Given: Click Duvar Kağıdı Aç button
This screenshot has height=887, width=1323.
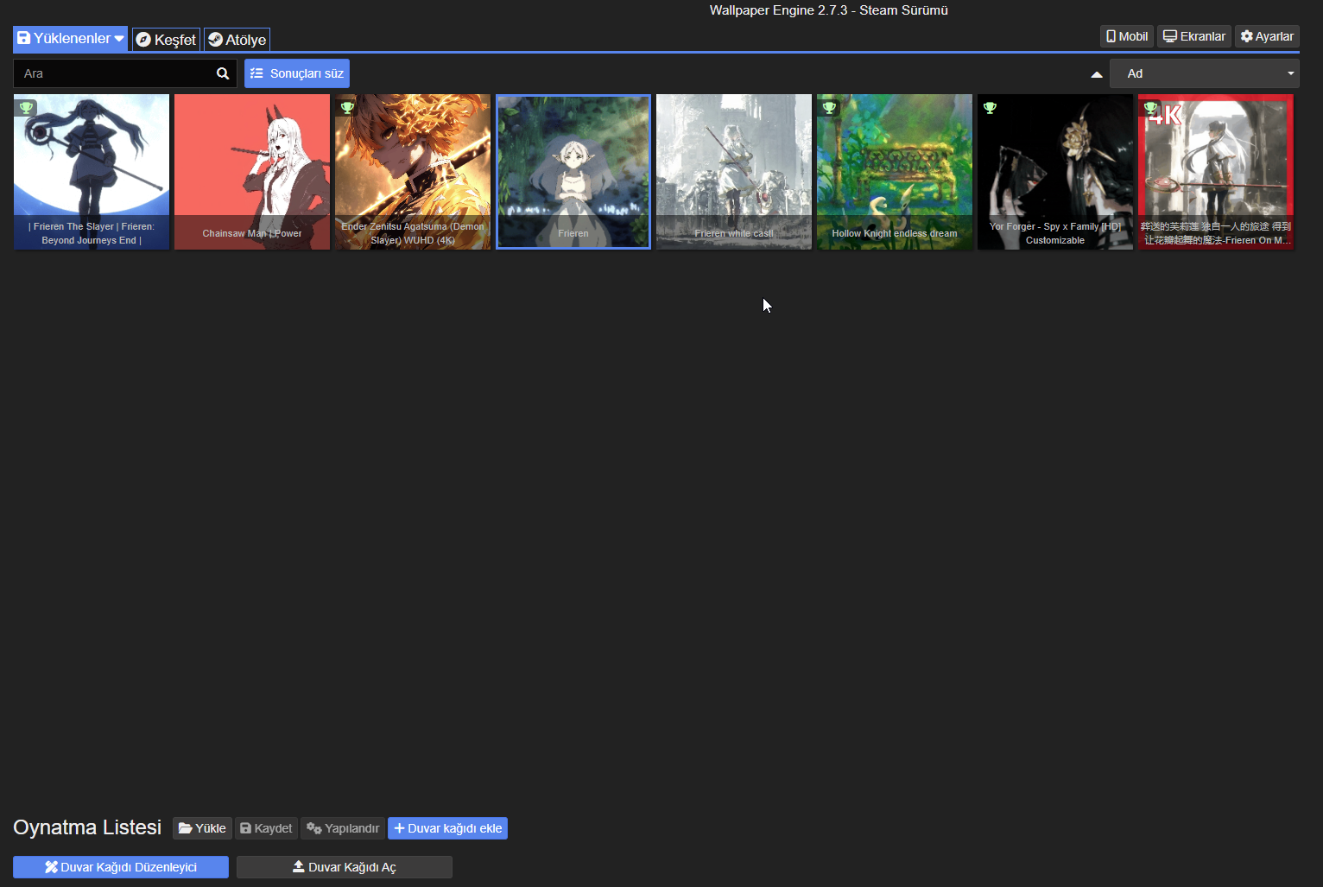Looking at the screenshot, I should point(345,867).
